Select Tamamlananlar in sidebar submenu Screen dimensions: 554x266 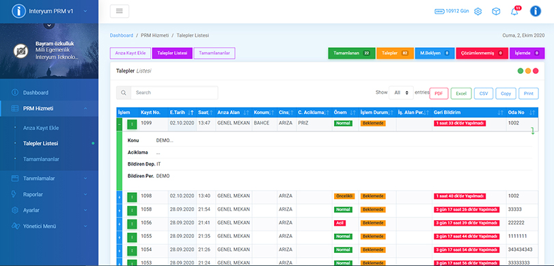[x=41, y=159]
